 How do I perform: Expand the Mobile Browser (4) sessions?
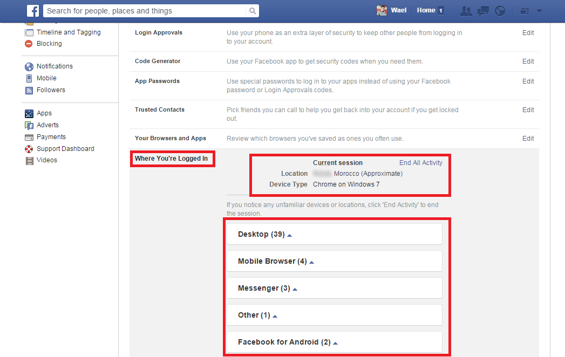(x=335, y=261)
